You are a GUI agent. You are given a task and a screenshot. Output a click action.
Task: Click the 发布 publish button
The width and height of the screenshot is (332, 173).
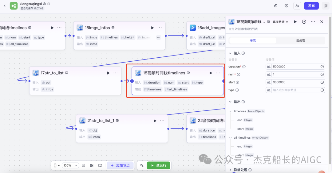coord(311,6)
